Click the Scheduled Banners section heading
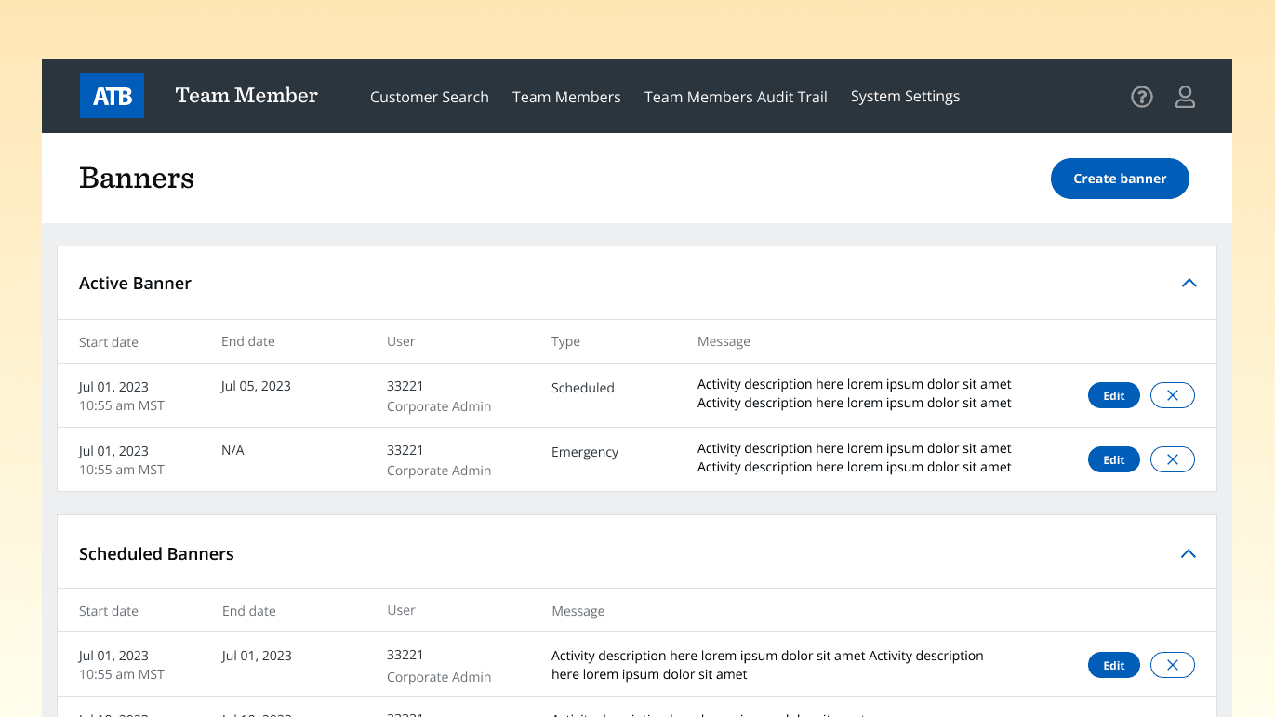The image size is (1275, 717). click(x=156, y=554)
